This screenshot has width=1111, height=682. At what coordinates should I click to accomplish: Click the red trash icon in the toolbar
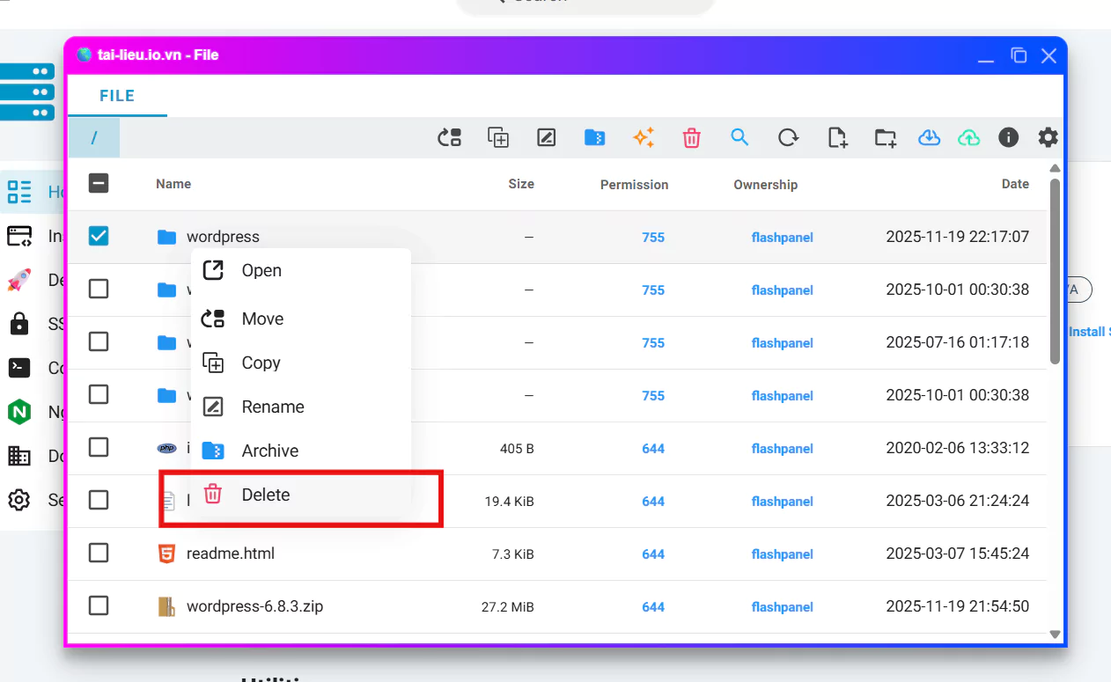pyautogui.click(x=692, y=137)
